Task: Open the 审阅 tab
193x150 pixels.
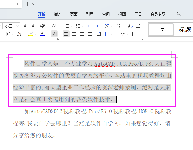Action: click(106, 14)
